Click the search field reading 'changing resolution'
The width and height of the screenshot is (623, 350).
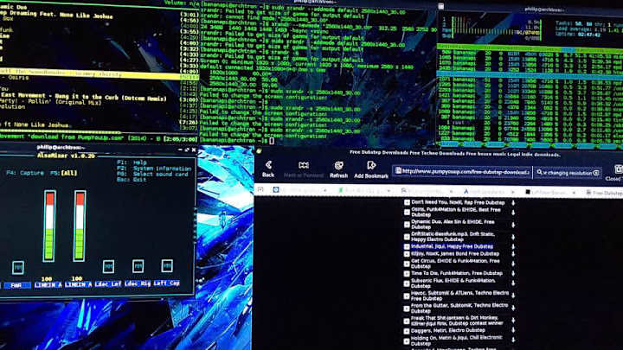[568, 173]
